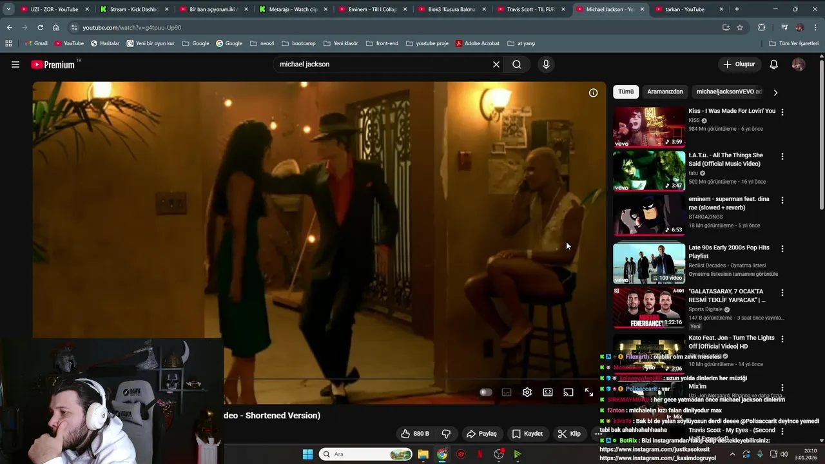The height and width of the screenshot is (464, 825).
Task: Open the Gmail bookmark
Action: click(x=36, y=43)
